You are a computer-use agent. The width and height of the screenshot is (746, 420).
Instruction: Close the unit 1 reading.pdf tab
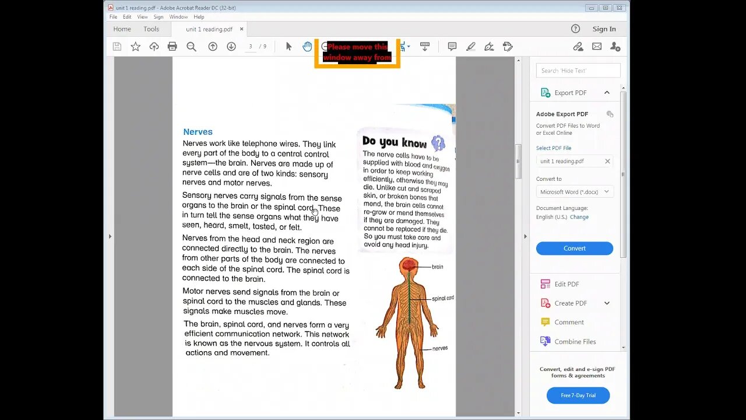[242, 29]
